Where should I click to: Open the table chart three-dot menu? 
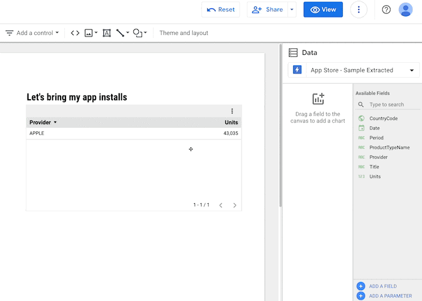pyautogui.click(x=232, y=111)
